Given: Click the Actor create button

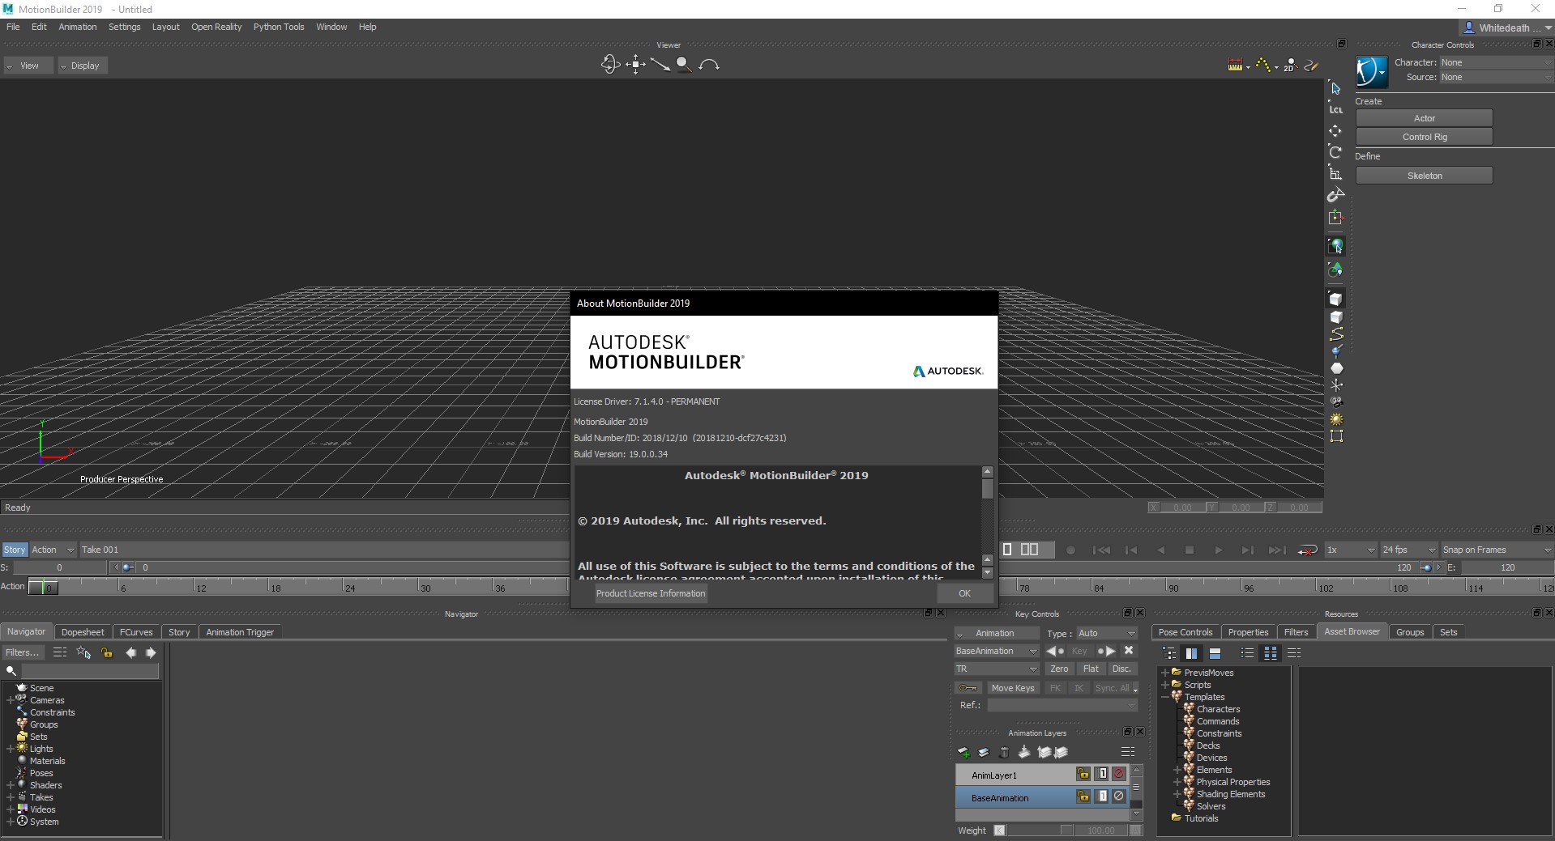Looking at the screenshot, I should coord(1424,118).
